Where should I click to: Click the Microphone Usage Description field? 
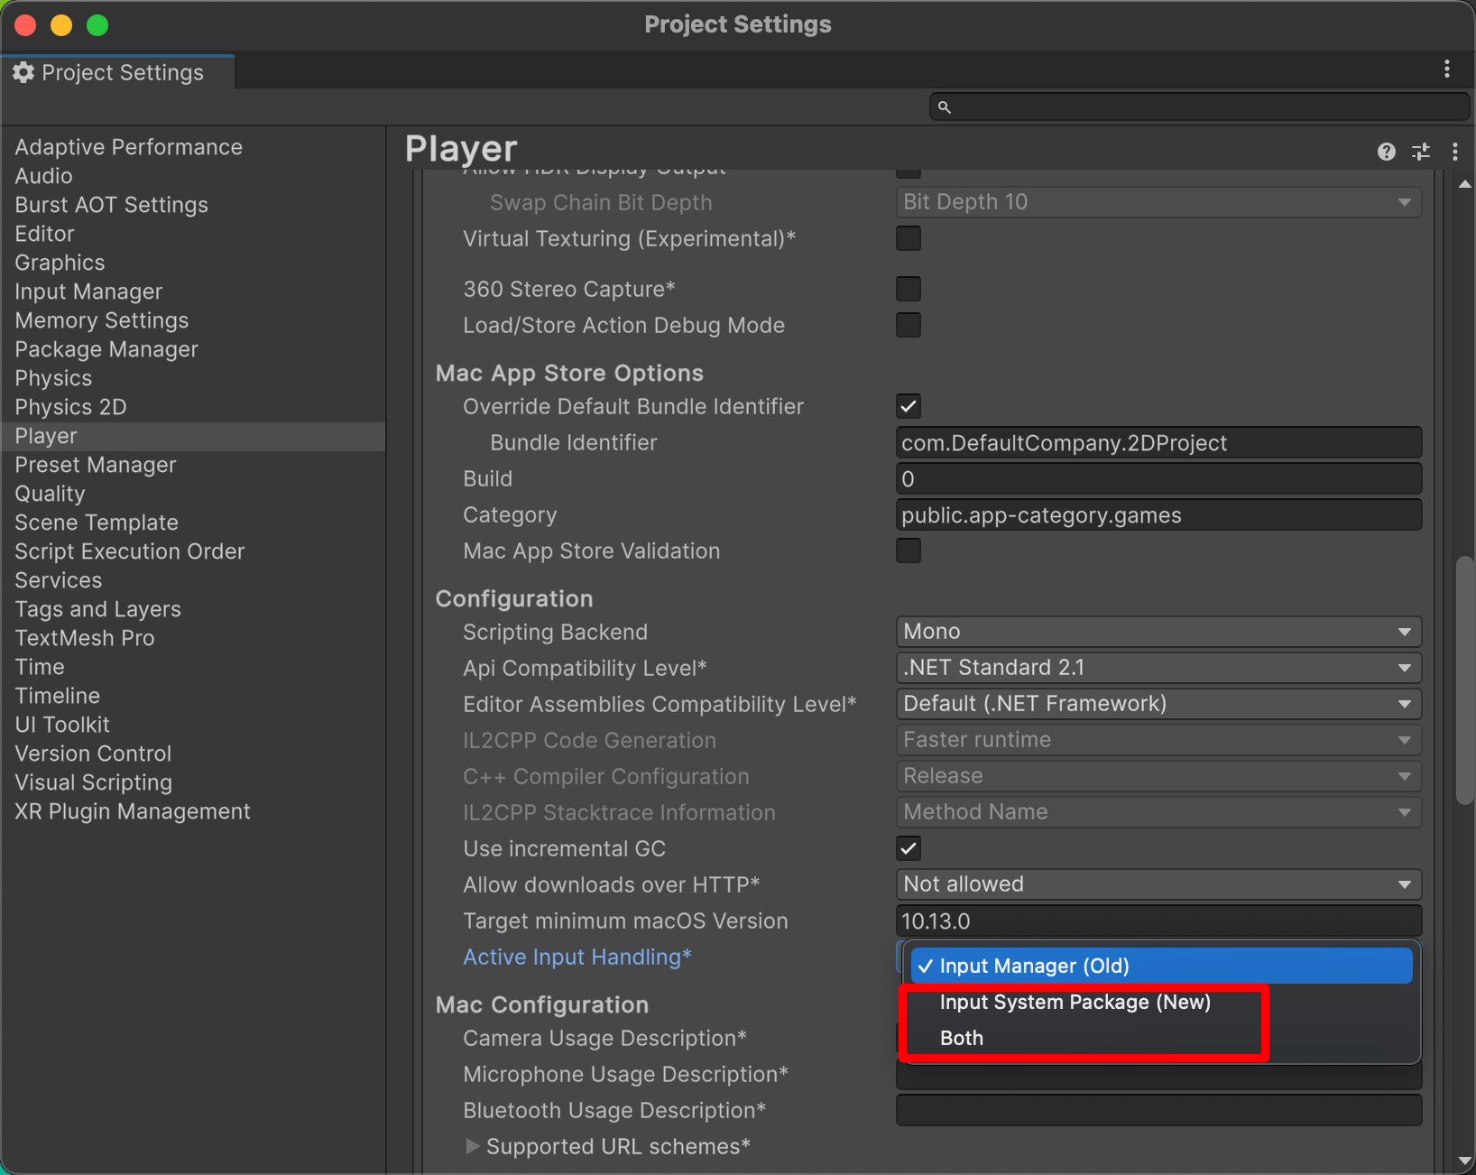(1158, 1076)
